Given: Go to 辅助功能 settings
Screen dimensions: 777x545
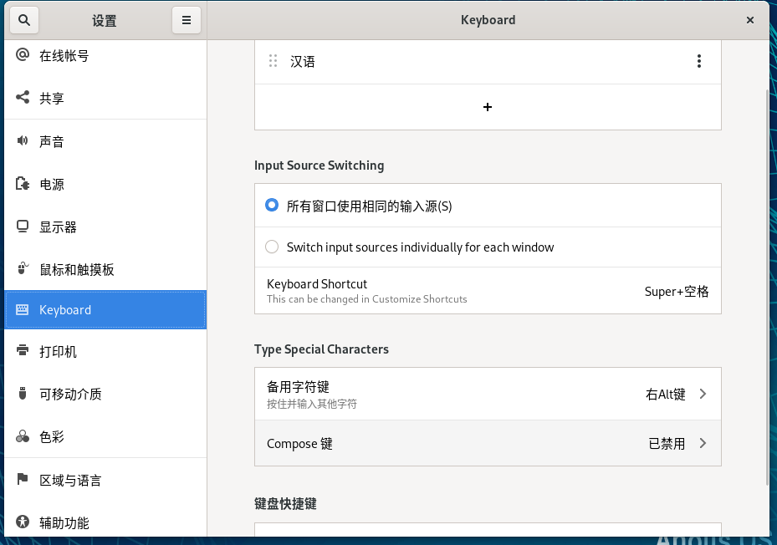Looking at the screenshot, I should [64, 522].
